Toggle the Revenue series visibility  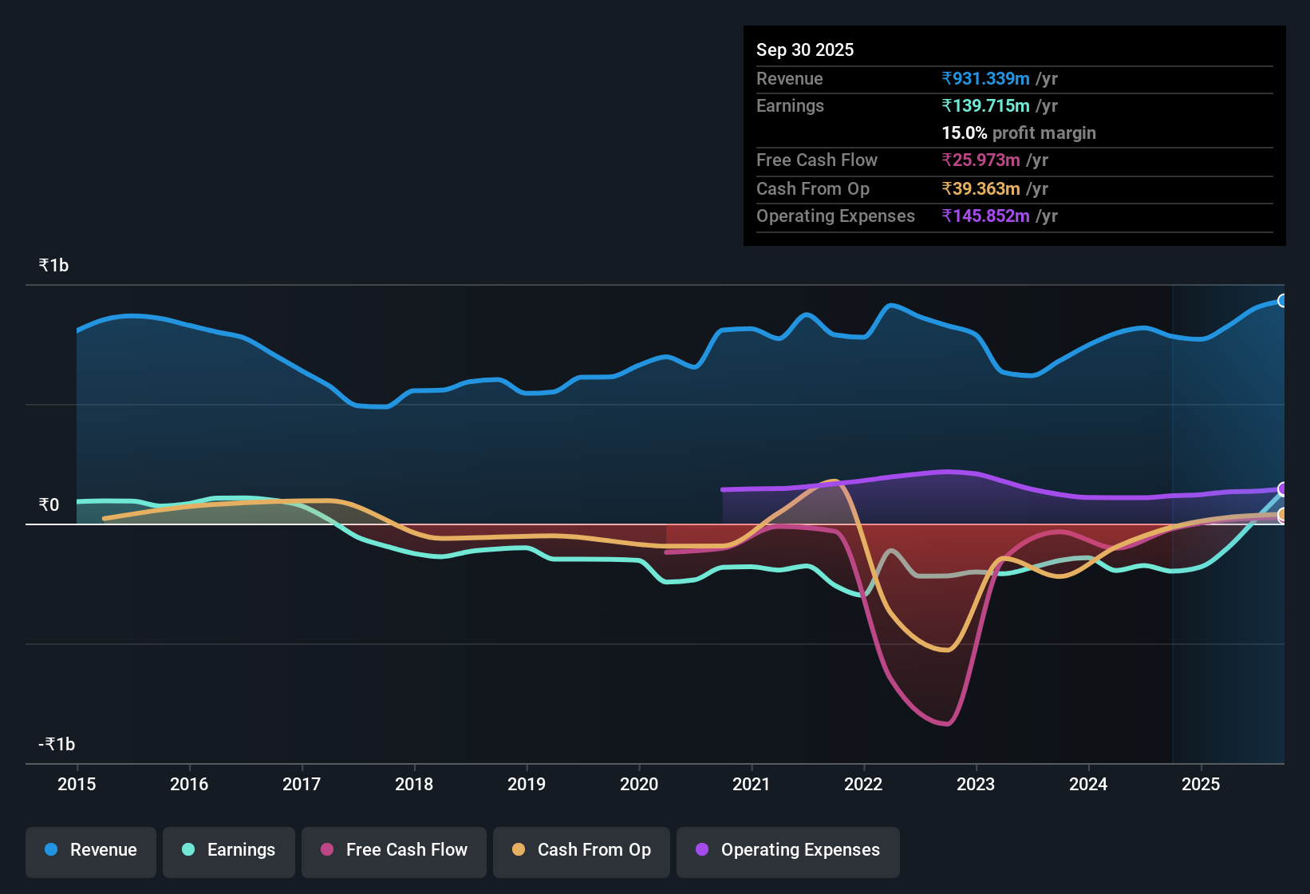(90, 850)
